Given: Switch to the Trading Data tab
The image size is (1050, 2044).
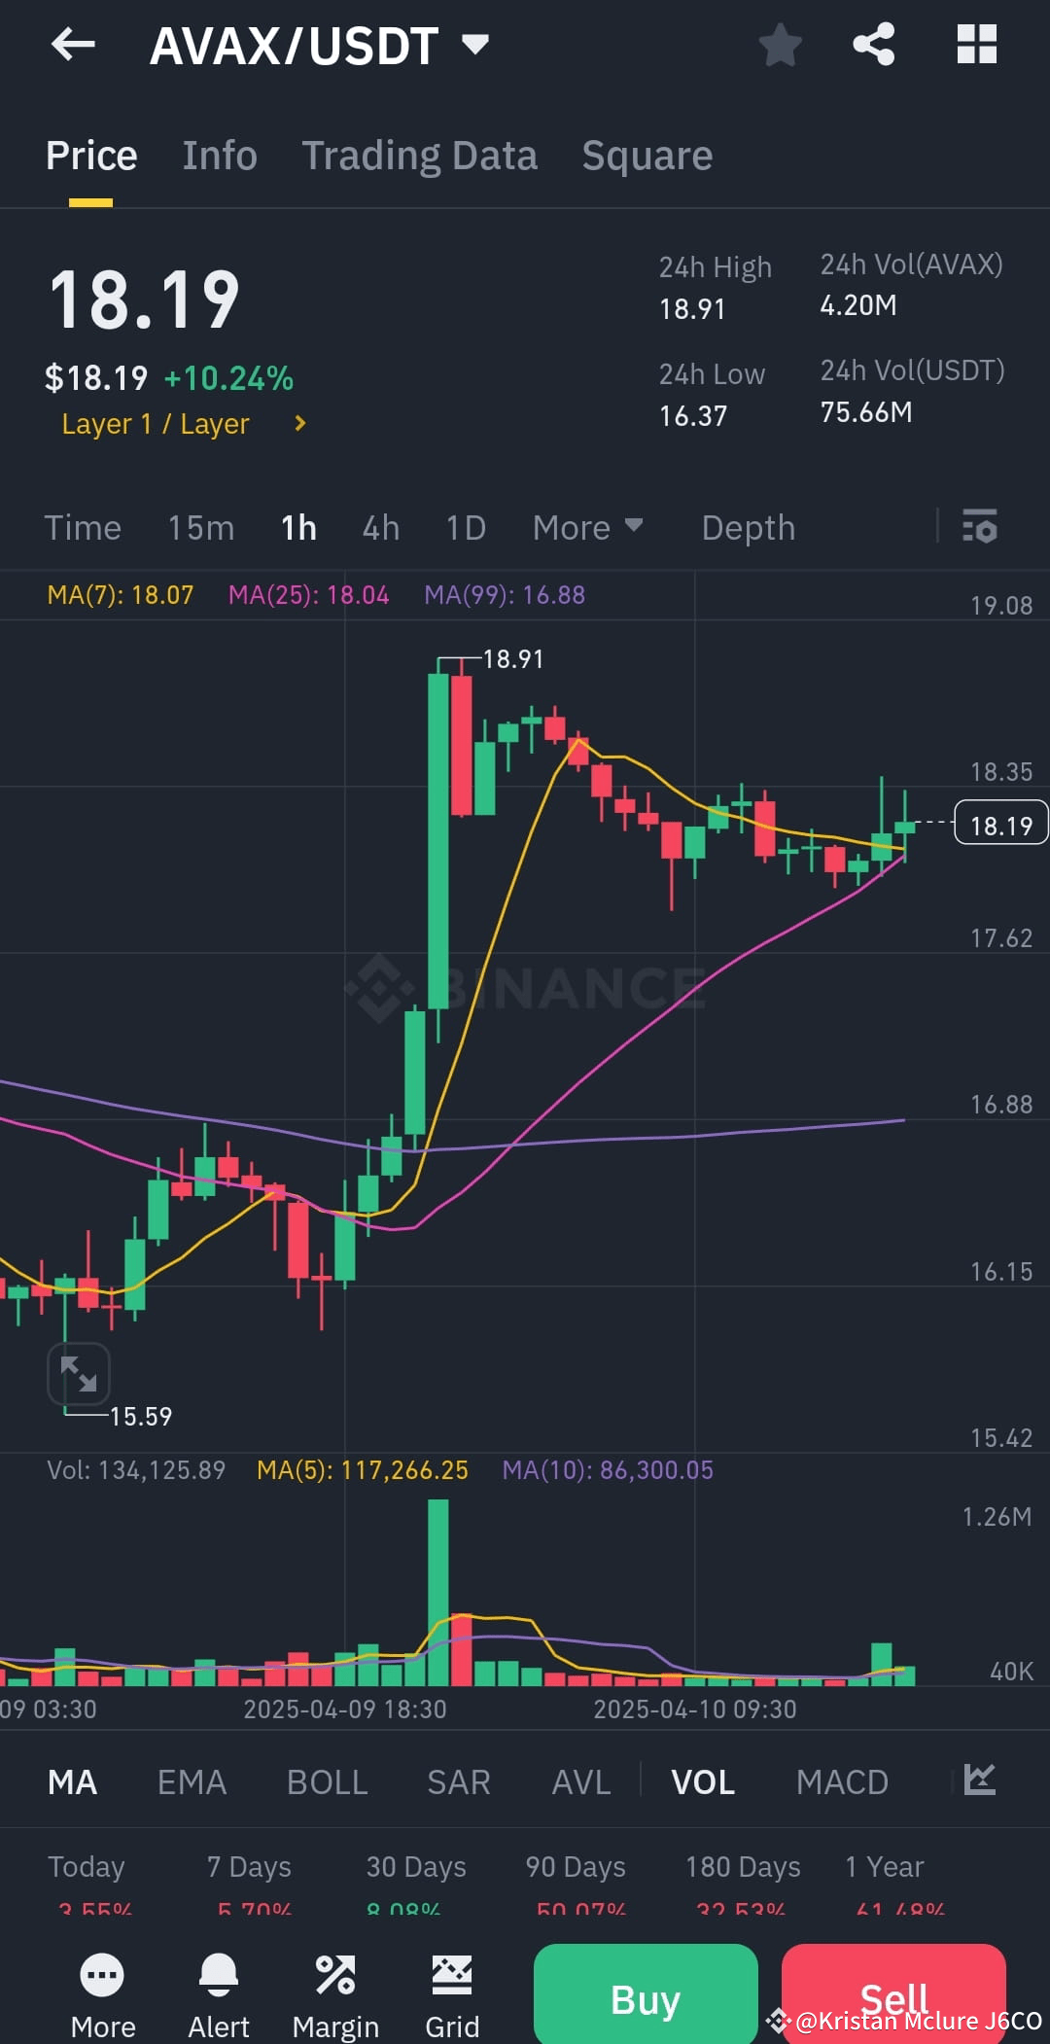Looking at the screenshot, I should pyautogui.click(x=420, y=155).
